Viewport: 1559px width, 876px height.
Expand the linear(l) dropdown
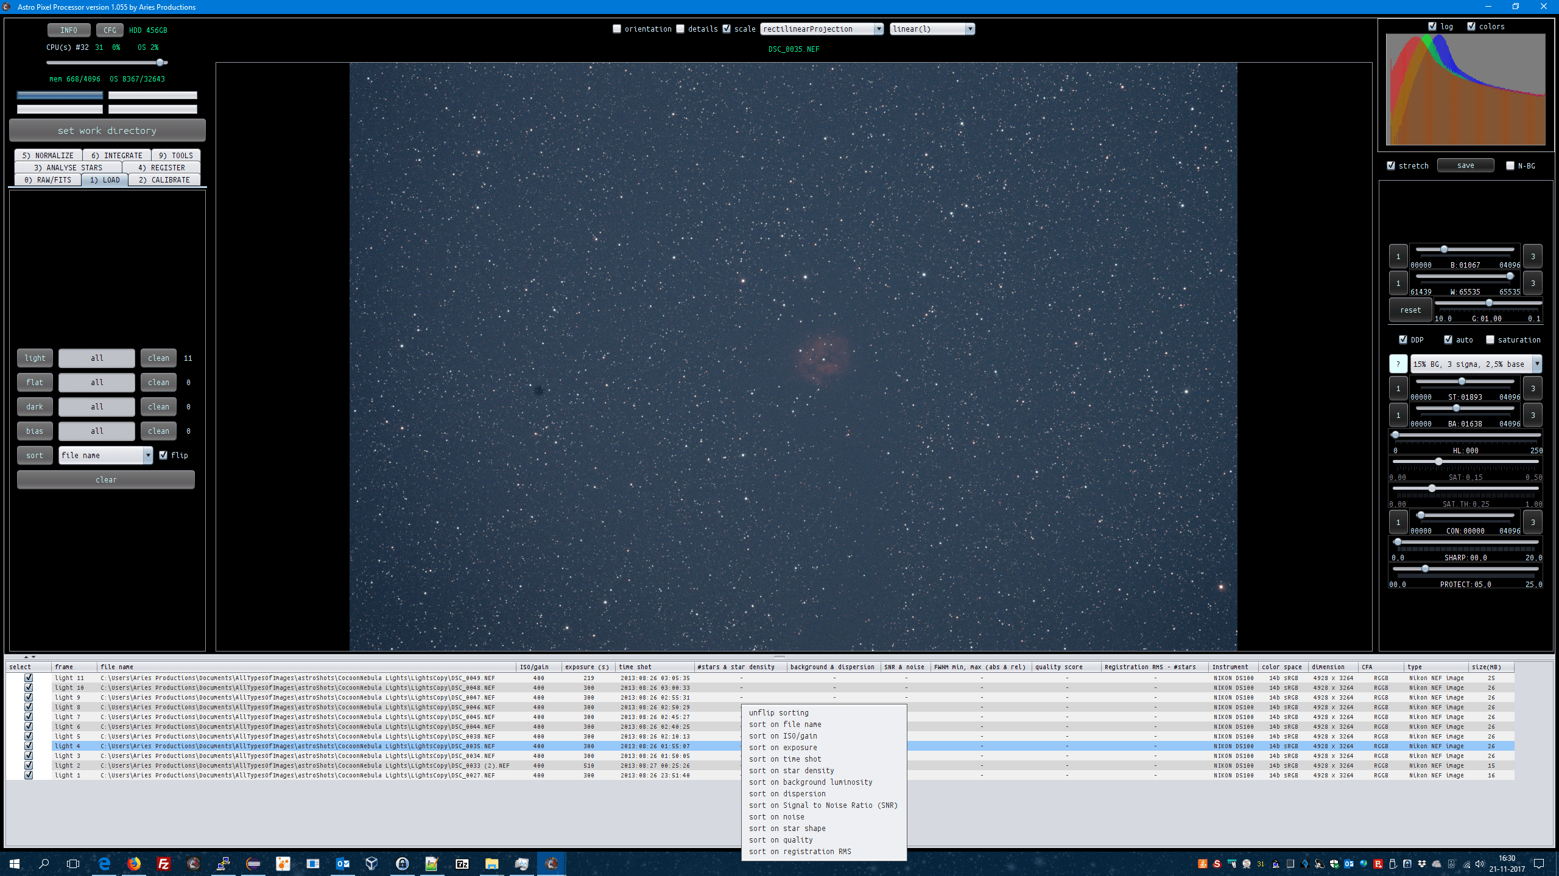(x=932, y=29)
